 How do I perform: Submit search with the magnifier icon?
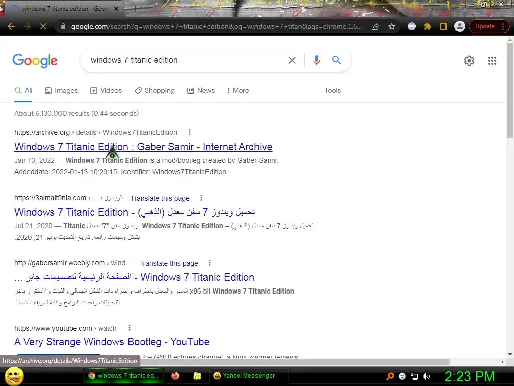336,60
